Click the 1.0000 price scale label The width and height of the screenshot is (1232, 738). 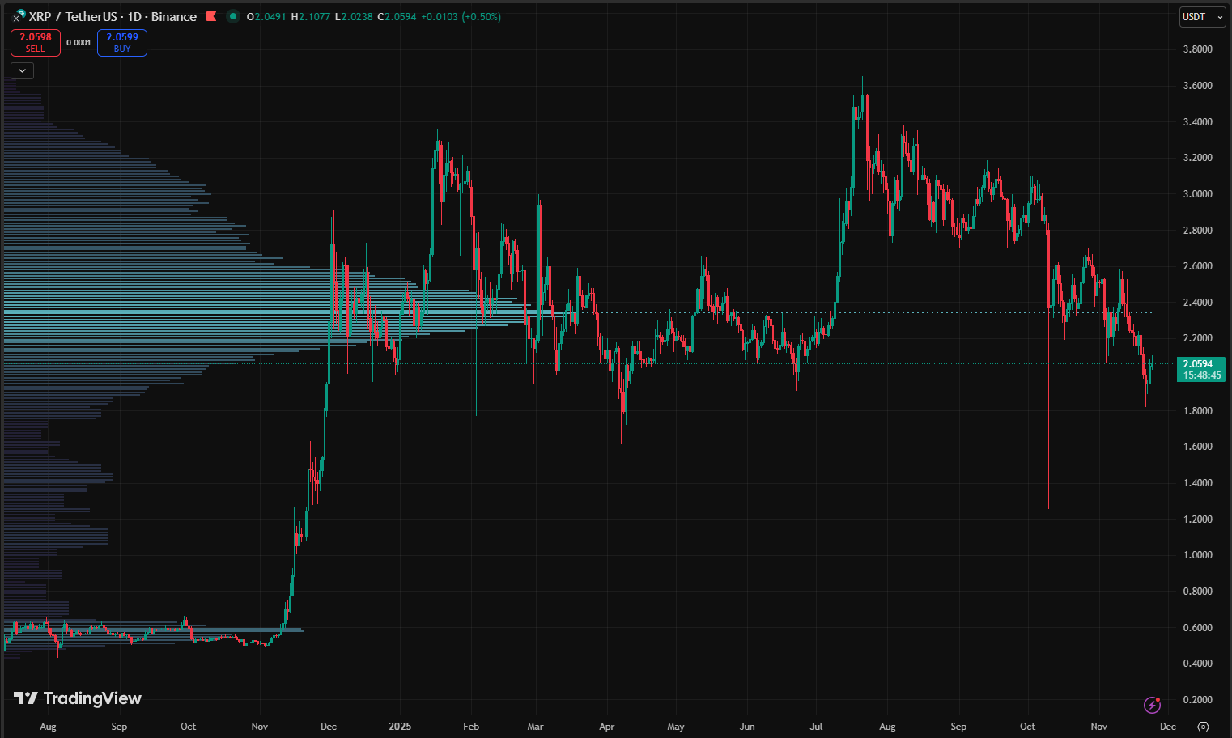(1197, 555)
